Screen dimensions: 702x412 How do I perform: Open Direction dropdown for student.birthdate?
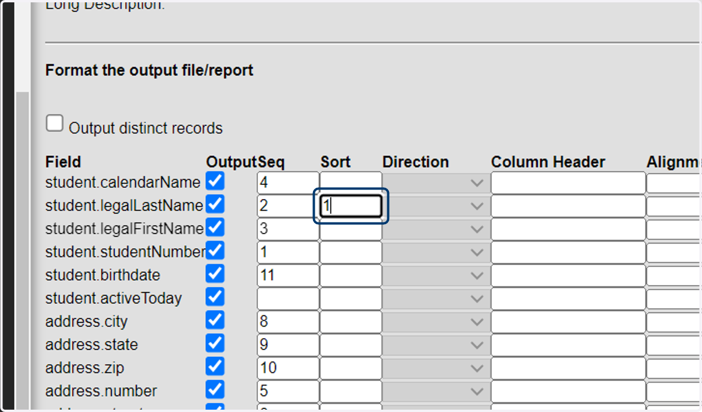436,276
